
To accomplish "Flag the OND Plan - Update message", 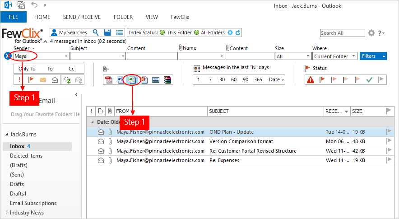I will point(389,132).
